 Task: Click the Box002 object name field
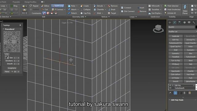(181, 27)
